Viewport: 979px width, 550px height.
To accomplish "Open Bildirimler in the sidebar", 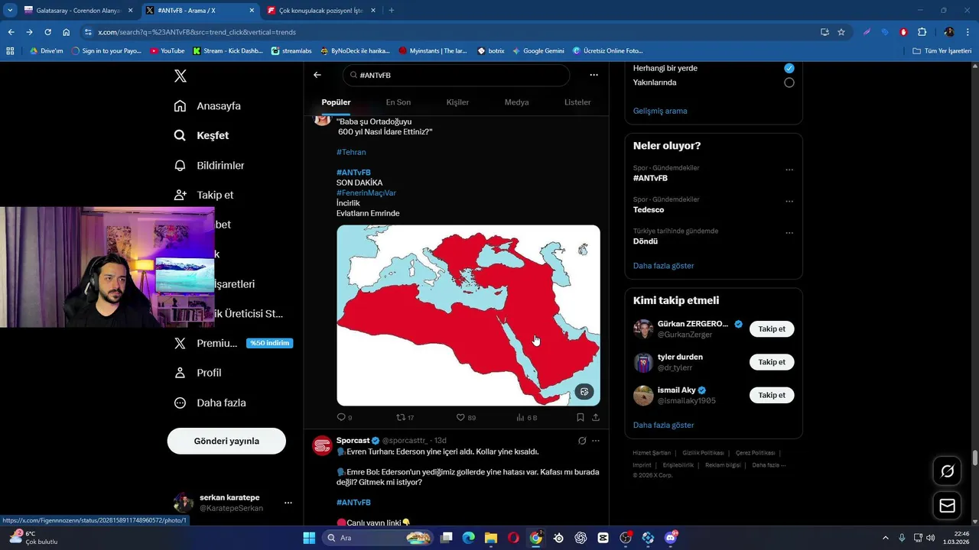I will [209, 165].
